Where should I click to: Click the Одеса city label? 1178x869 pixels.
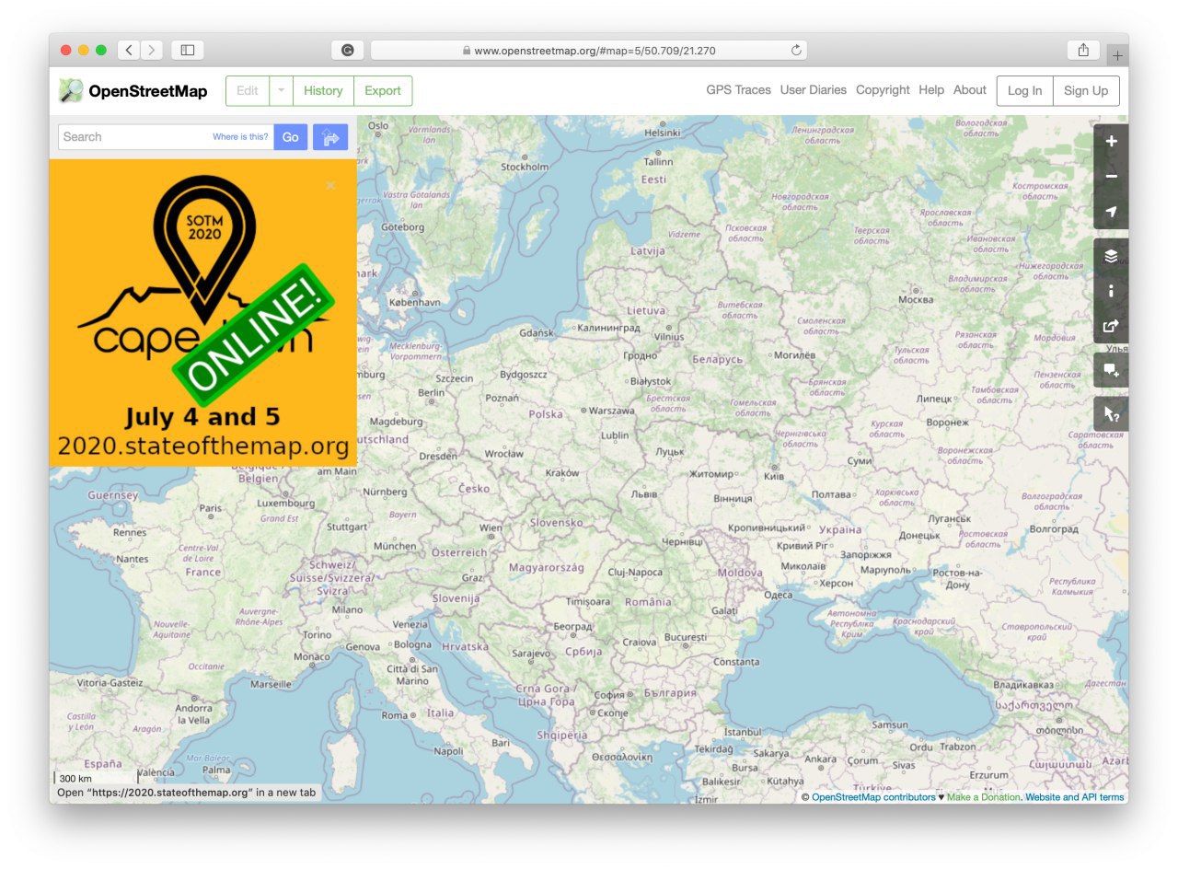(x=778, y=595)
